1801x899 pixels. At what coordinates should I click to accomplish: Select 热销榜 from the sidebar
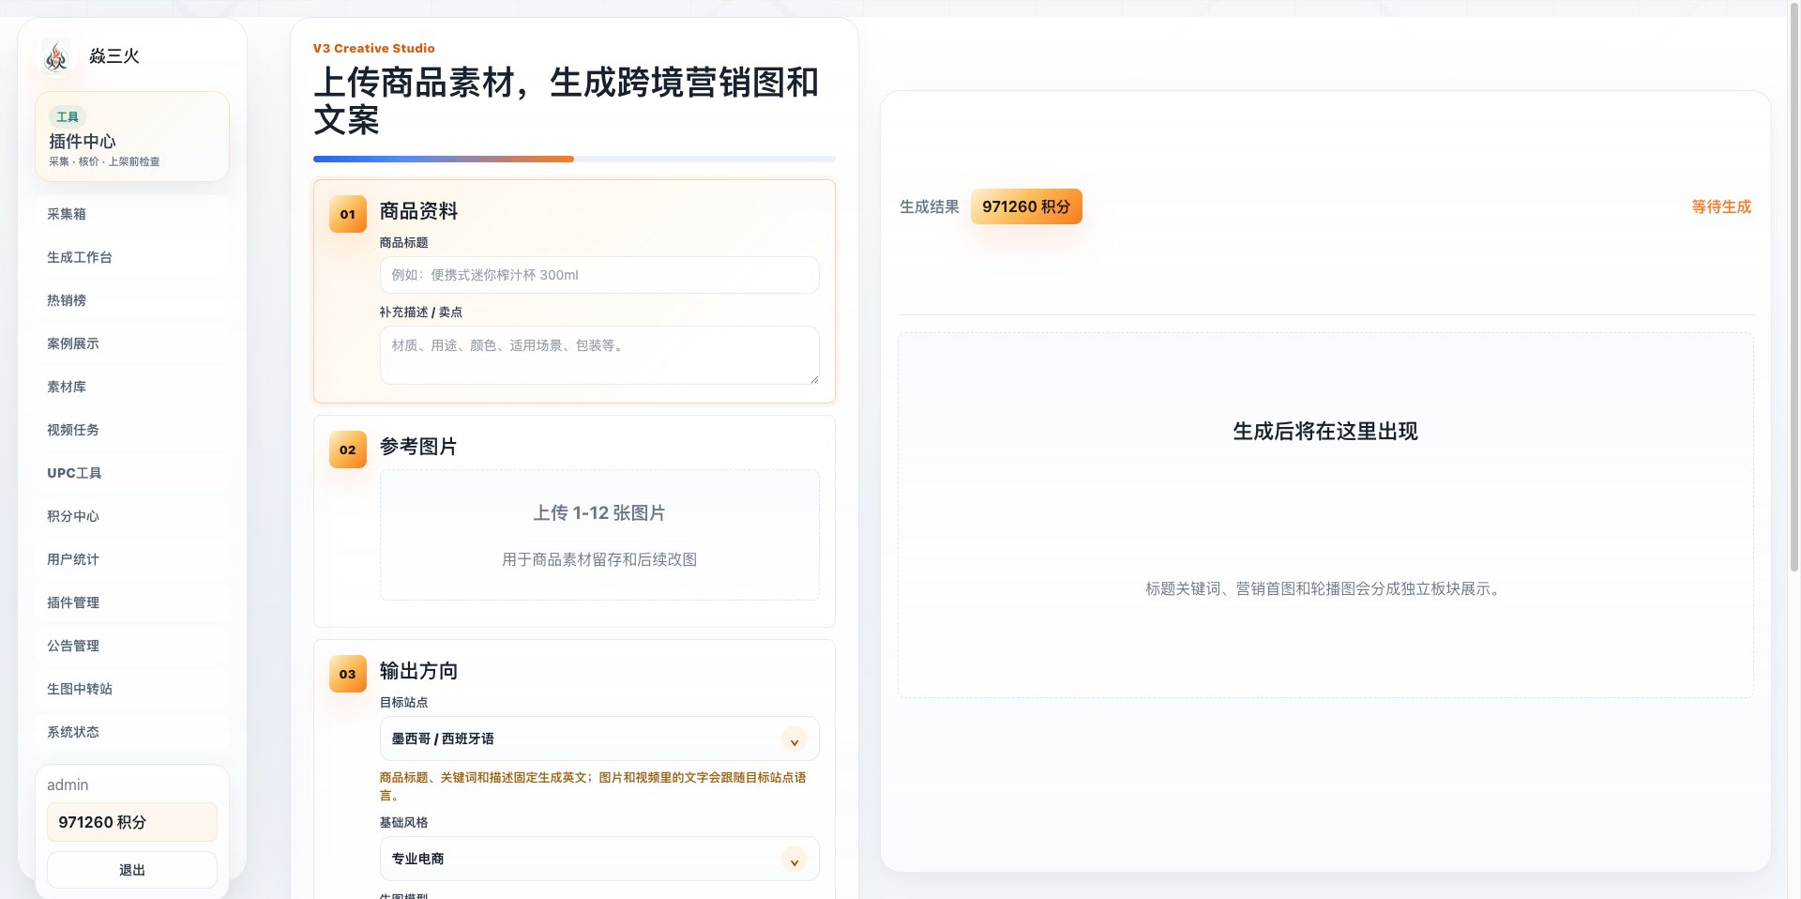pos(132,300)
